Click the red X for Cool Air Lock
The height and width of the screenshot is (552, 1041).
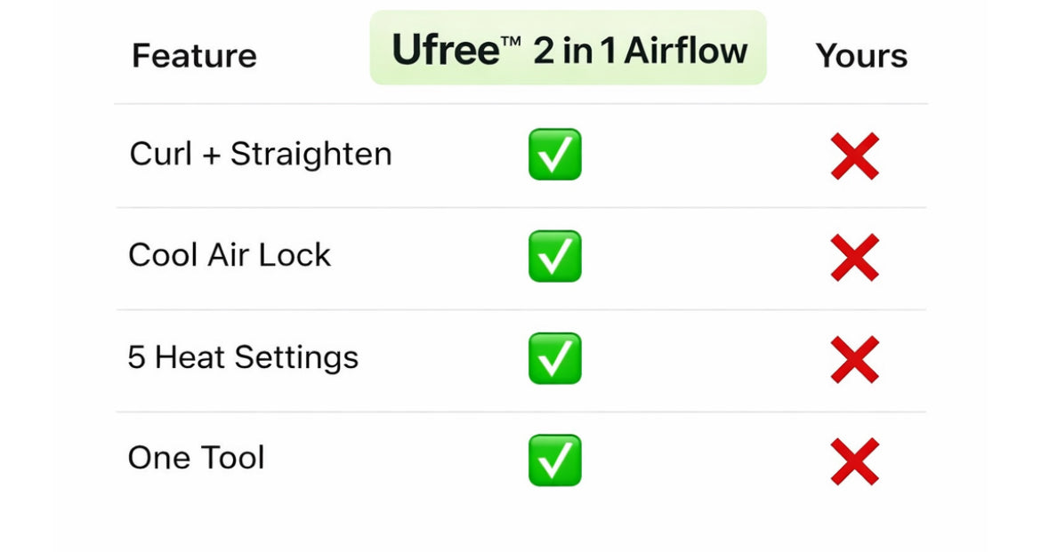pos(855,258)
